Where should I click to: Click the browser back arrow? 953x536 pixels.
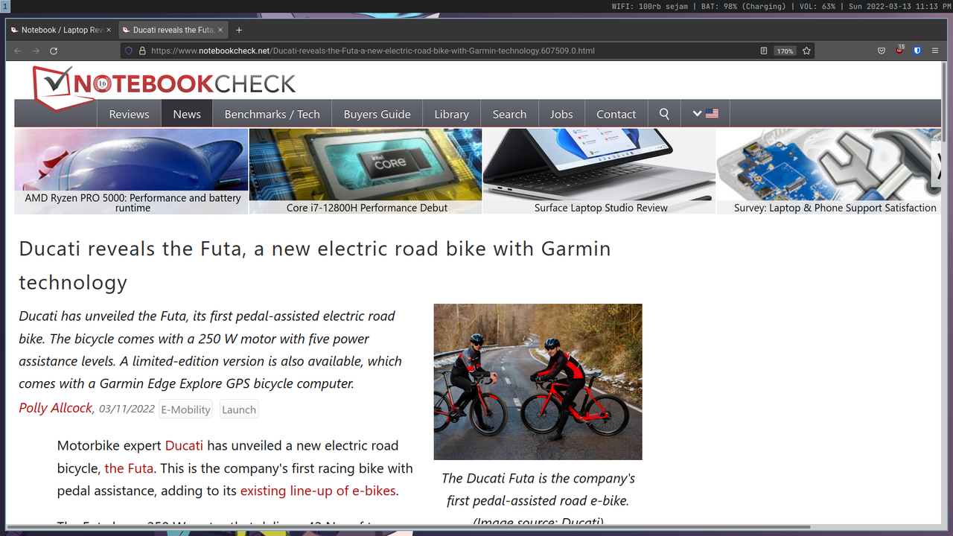pos(18,51)
